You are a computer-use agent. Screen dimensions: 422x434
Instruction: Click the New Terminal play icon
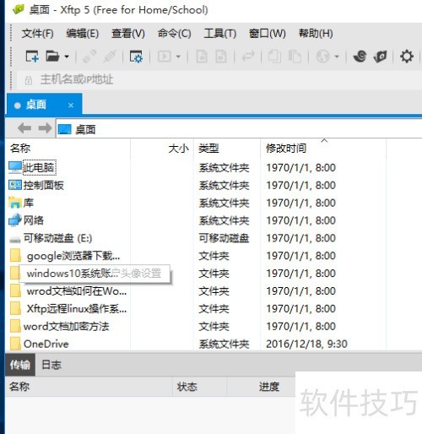click(x=165, y=57)
